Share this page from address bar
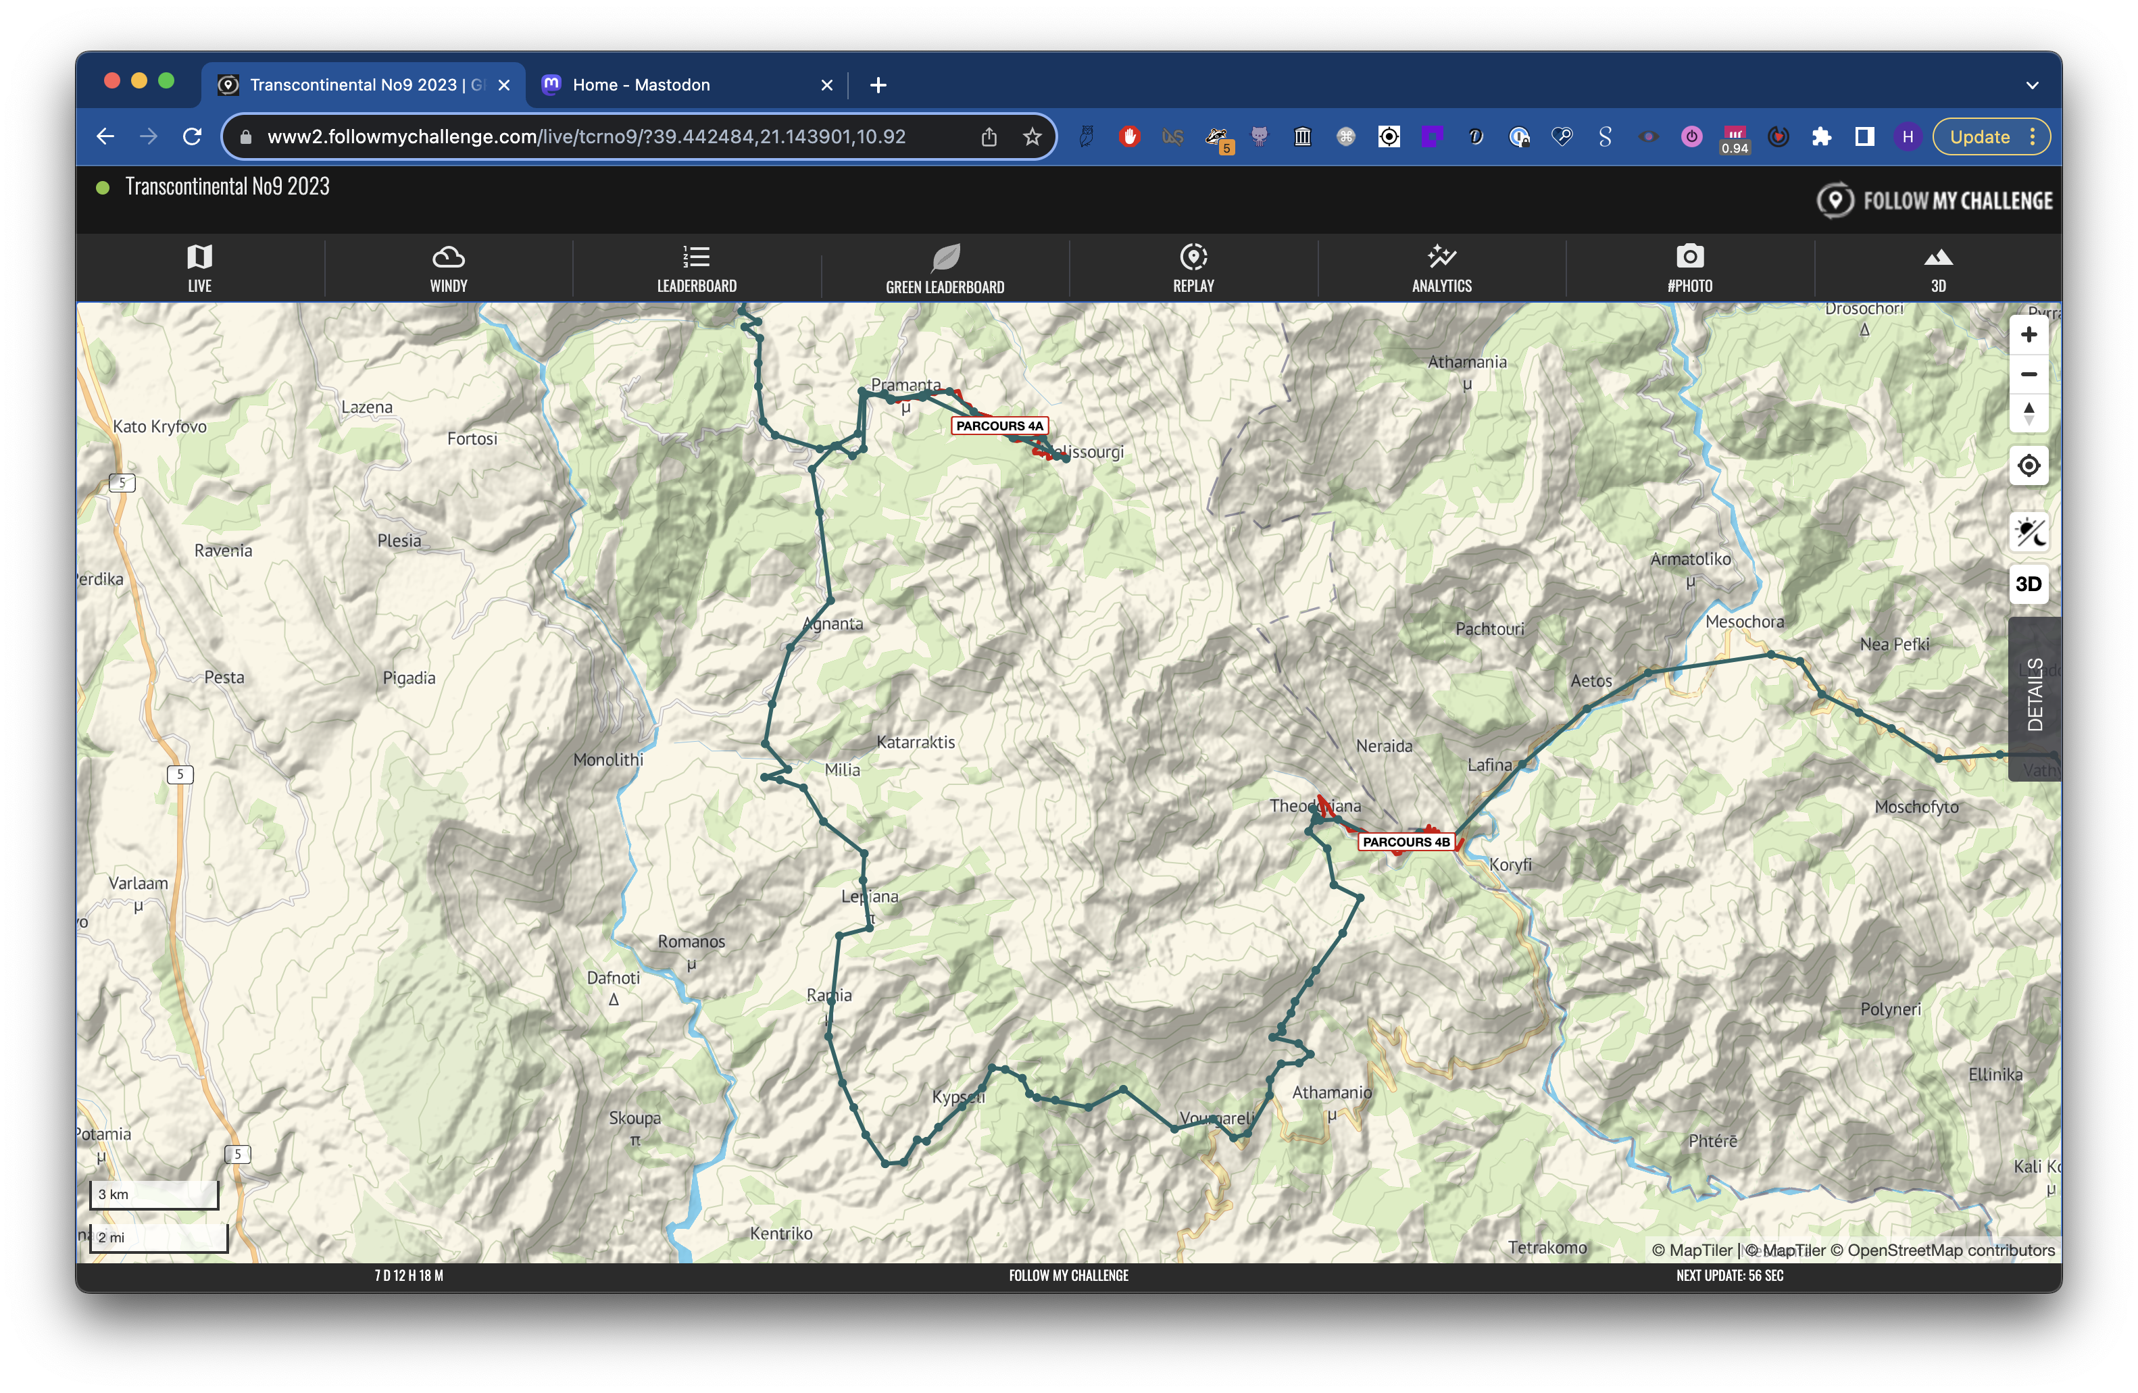Screen dimensions: 2138x1393 click(x=989, y=136)
